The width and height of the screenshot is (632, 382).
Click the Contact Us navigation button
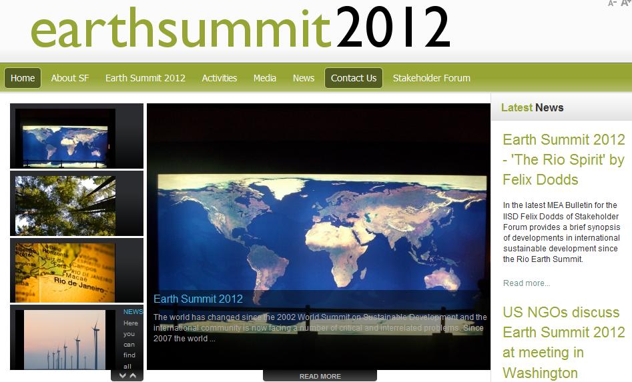coord(354,78)
